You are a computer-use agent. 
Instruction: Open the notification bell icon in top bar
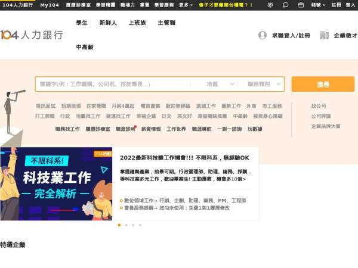(x=270, y=5)
